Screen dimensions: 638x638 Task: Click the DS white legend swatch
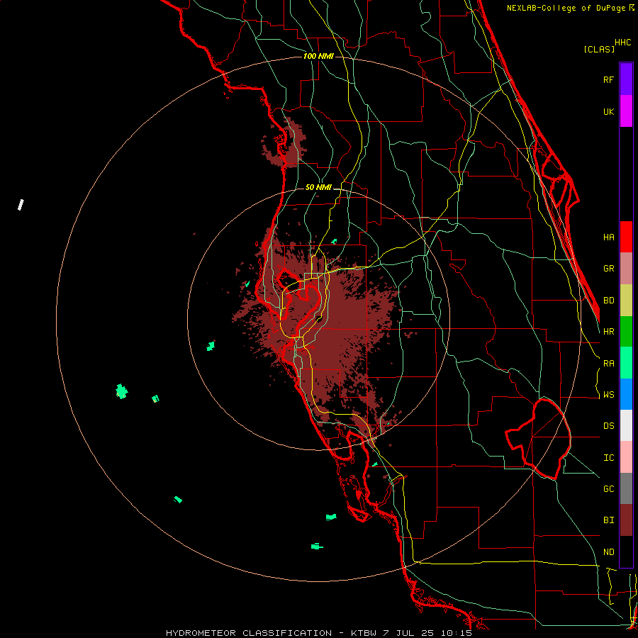point(626,425)
